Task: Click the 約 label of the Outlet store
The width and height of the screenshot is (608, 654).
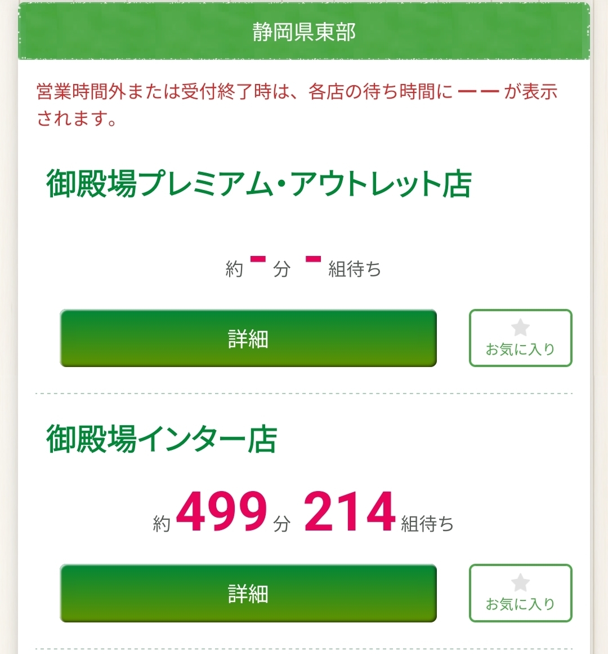Action: click(x=234, y=269)
